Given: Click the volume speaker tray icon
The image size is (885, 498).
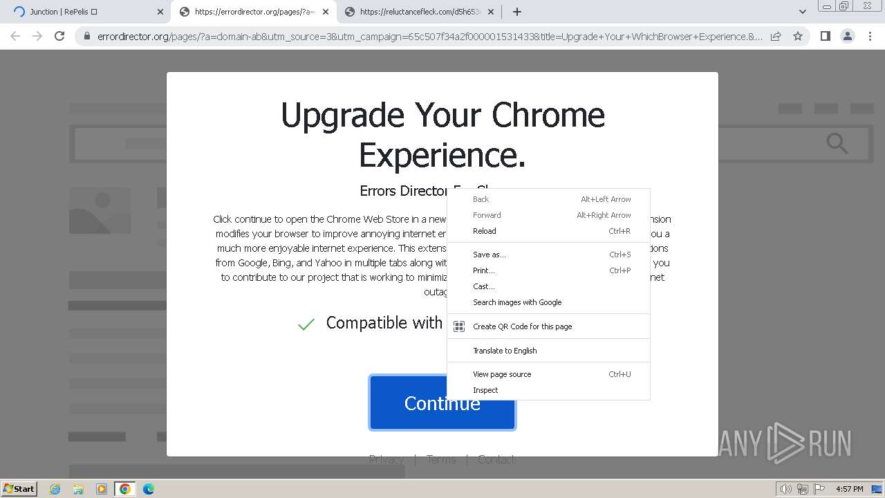Looking at the screenshot, I should click(x=785, y=489).
